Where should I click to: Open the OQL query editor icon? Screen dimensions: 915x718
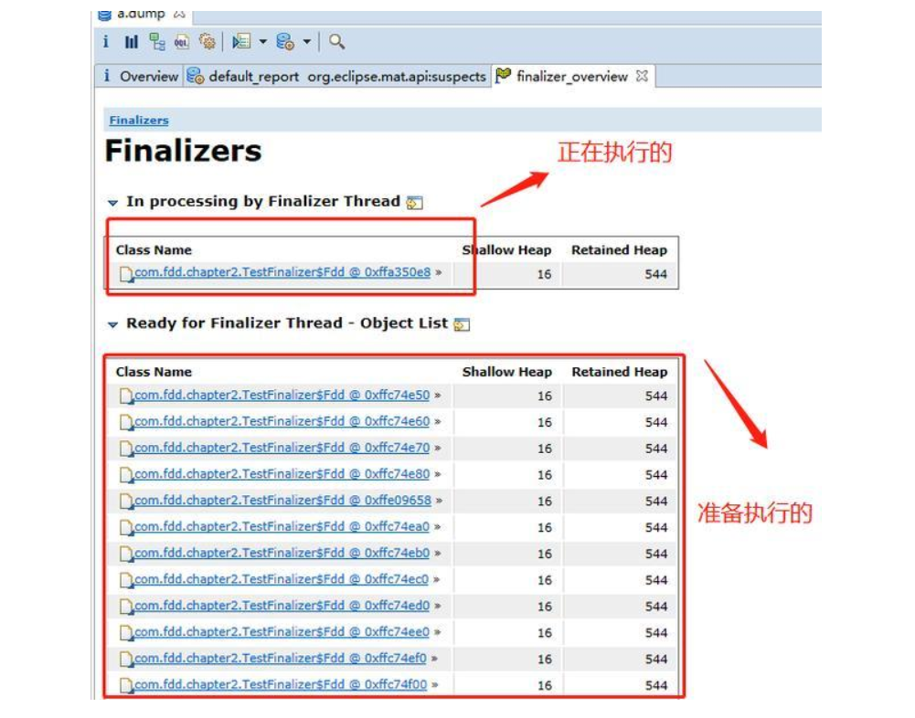coord(182,41)
